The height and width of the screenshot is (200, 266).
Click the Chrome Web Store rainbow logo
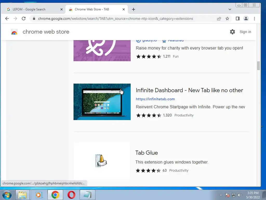[x=14, y=32]
